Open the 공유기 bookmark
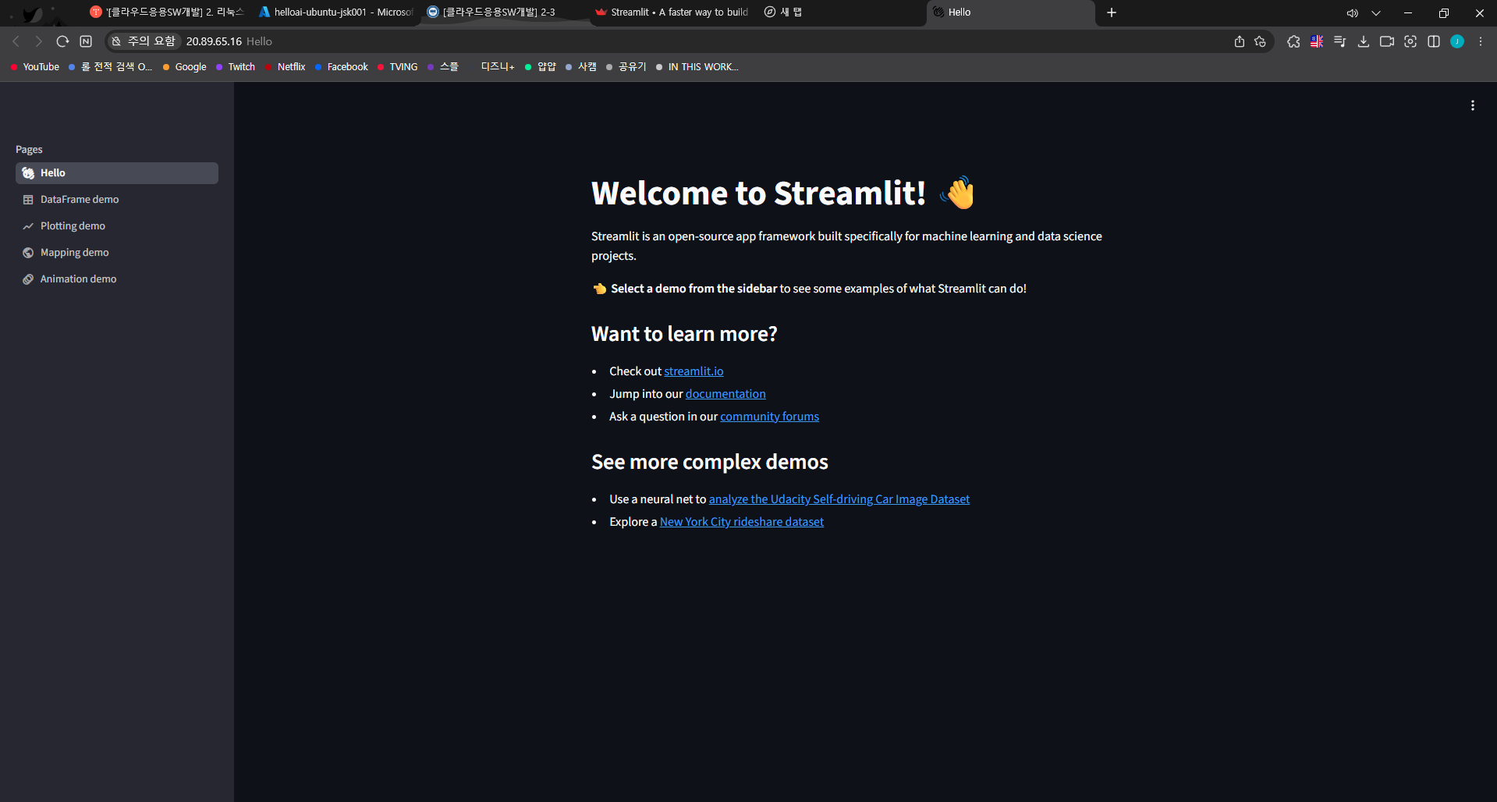Screen dimensions: 1497x802 (x=626, y=67)
